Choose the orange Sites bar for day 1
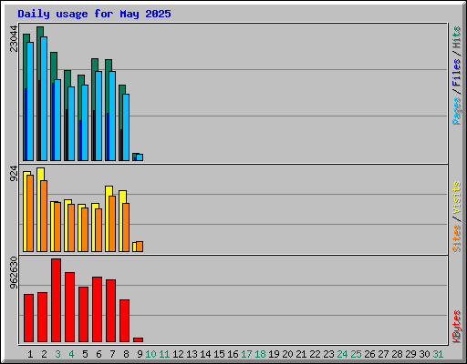 [30, 213]
